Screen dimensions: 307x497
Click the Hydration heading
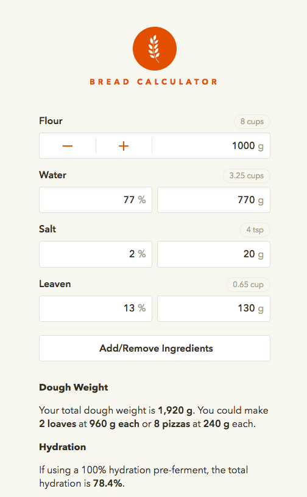[x=63, y=447]
